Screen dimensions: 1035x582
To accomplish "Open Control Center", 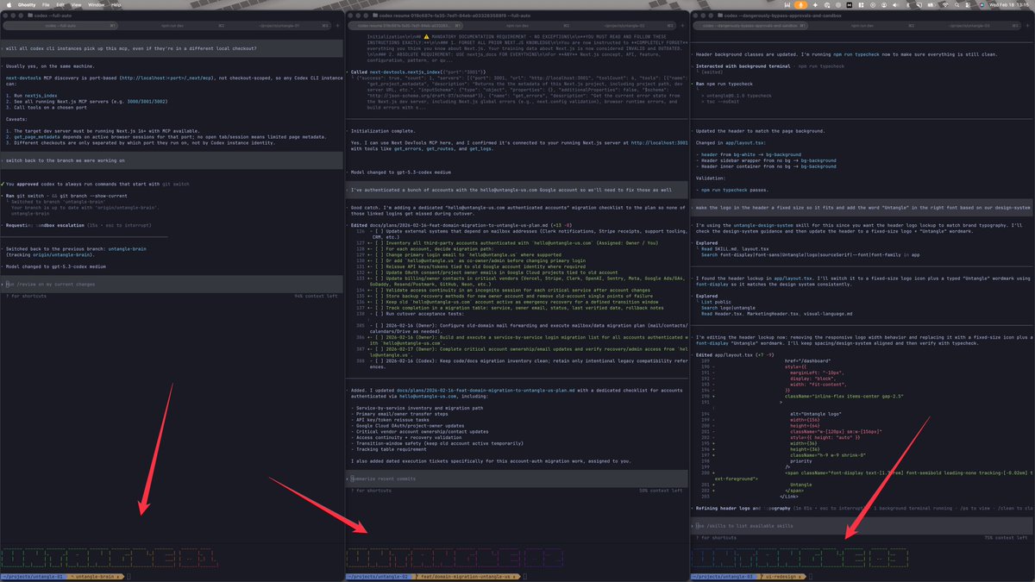I will [967, 4].
